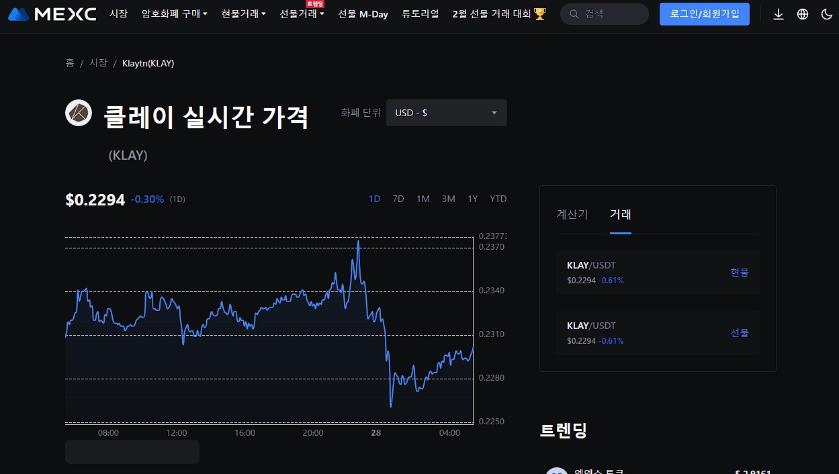Viewport: 839px width, 474px height.
Task: Open KLAY/USDT spot trading via 현물 link
Action: tap(739, 272)
